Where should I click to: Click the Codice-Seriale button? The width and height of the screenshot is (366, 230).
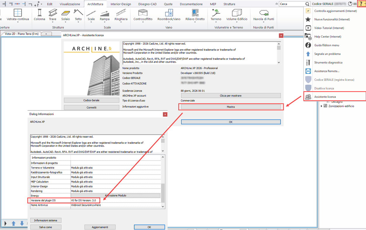tap(91, 100)
